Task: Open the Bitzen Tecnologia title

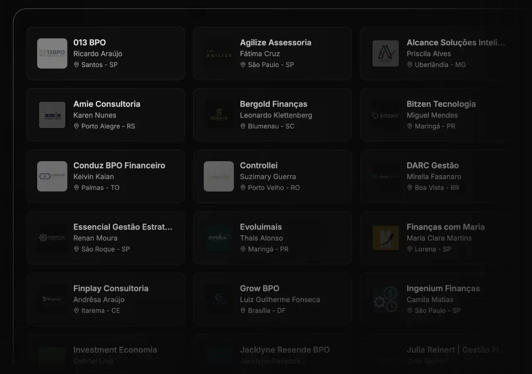Action: (441, 104)
